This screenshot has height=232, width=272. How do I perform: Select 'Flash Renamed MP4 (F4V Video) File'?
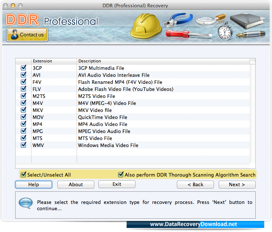(x=120, y=82)
